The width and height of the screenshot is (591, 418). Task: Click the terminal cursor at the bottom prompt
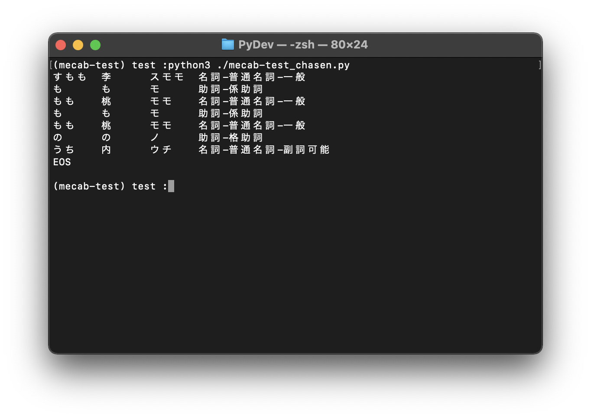171,186
